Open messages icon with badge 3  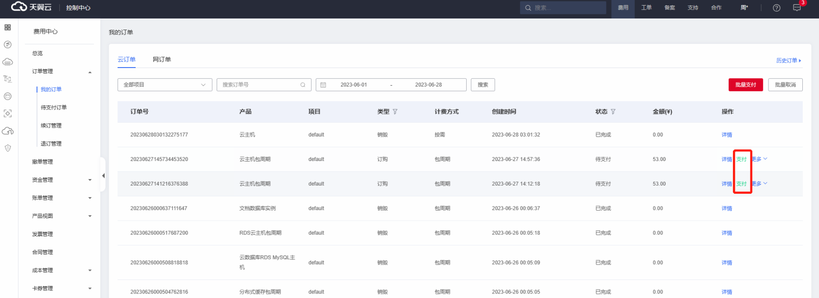(797, 8)
